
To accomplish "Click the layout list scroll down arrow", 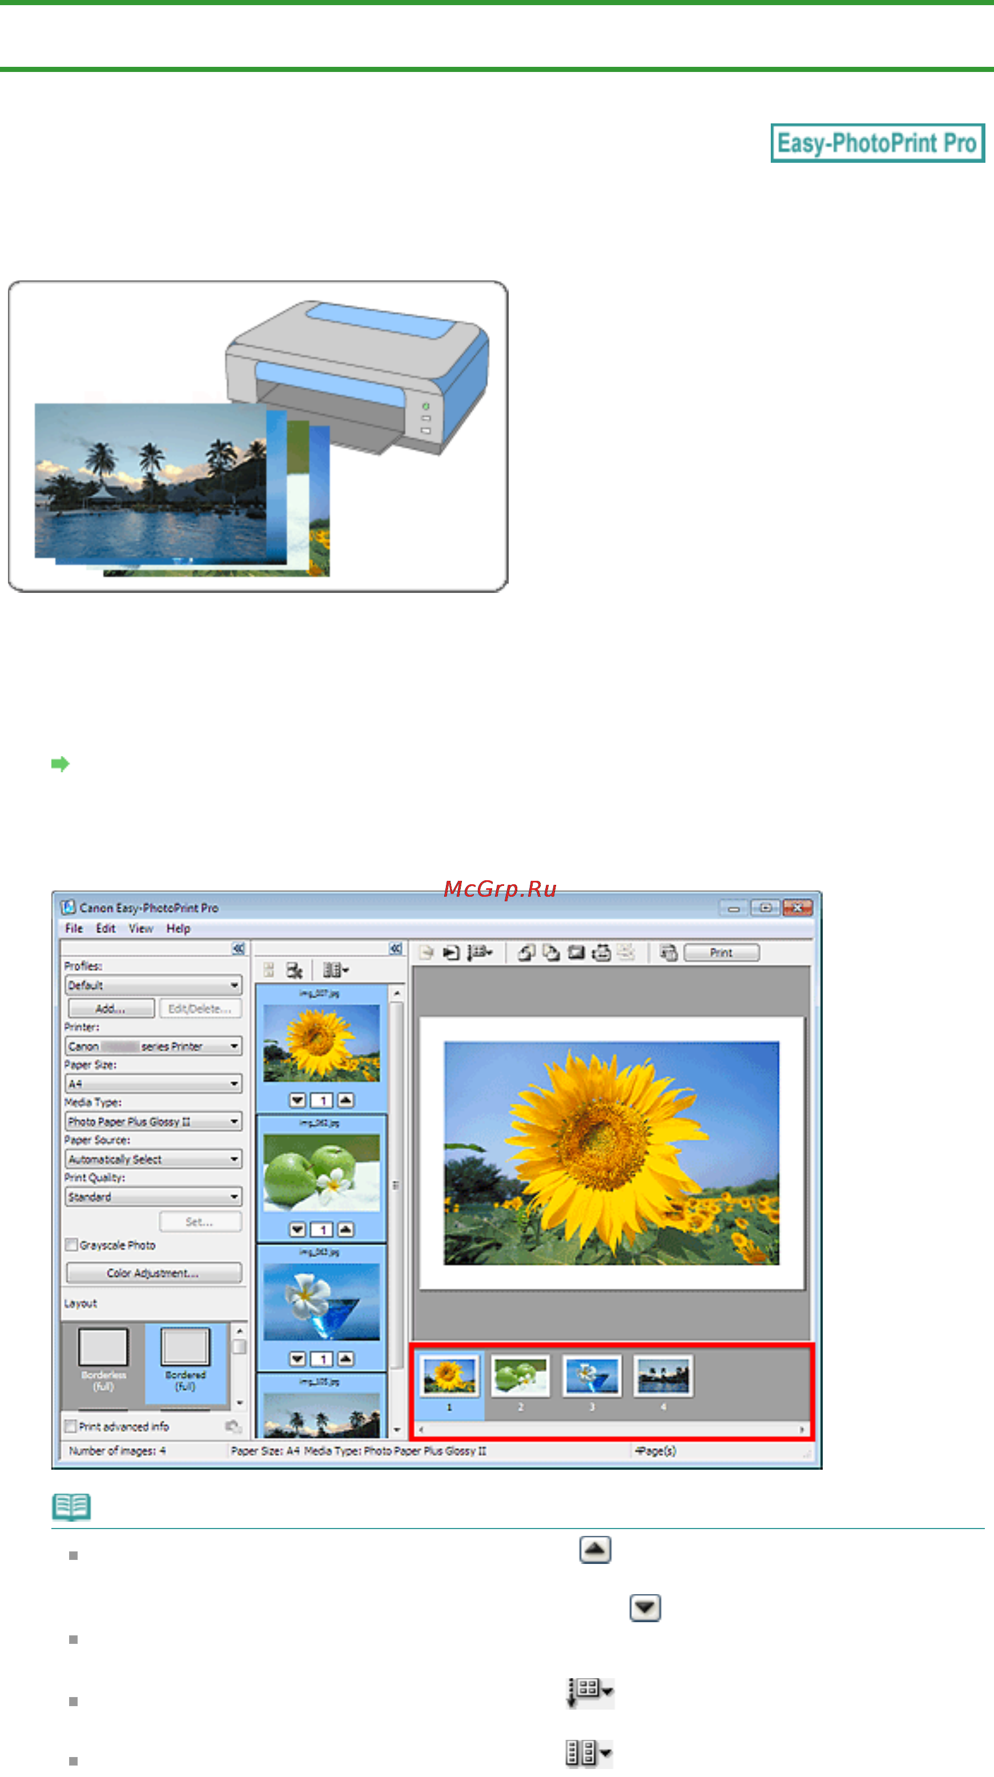I will (239, 1402).
